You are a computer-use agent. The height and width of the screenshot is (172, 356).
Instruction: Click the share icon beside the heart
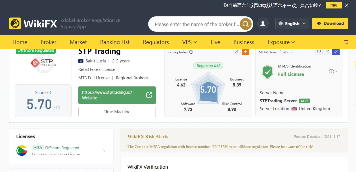pyautogui.click(x=327, y=52)
